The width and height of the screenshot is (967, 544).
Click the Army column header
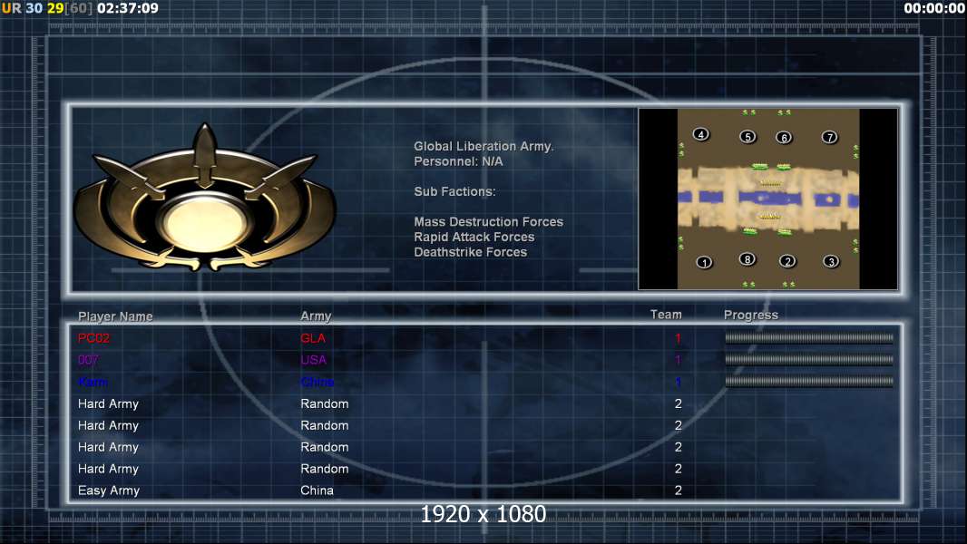point(316,316)
